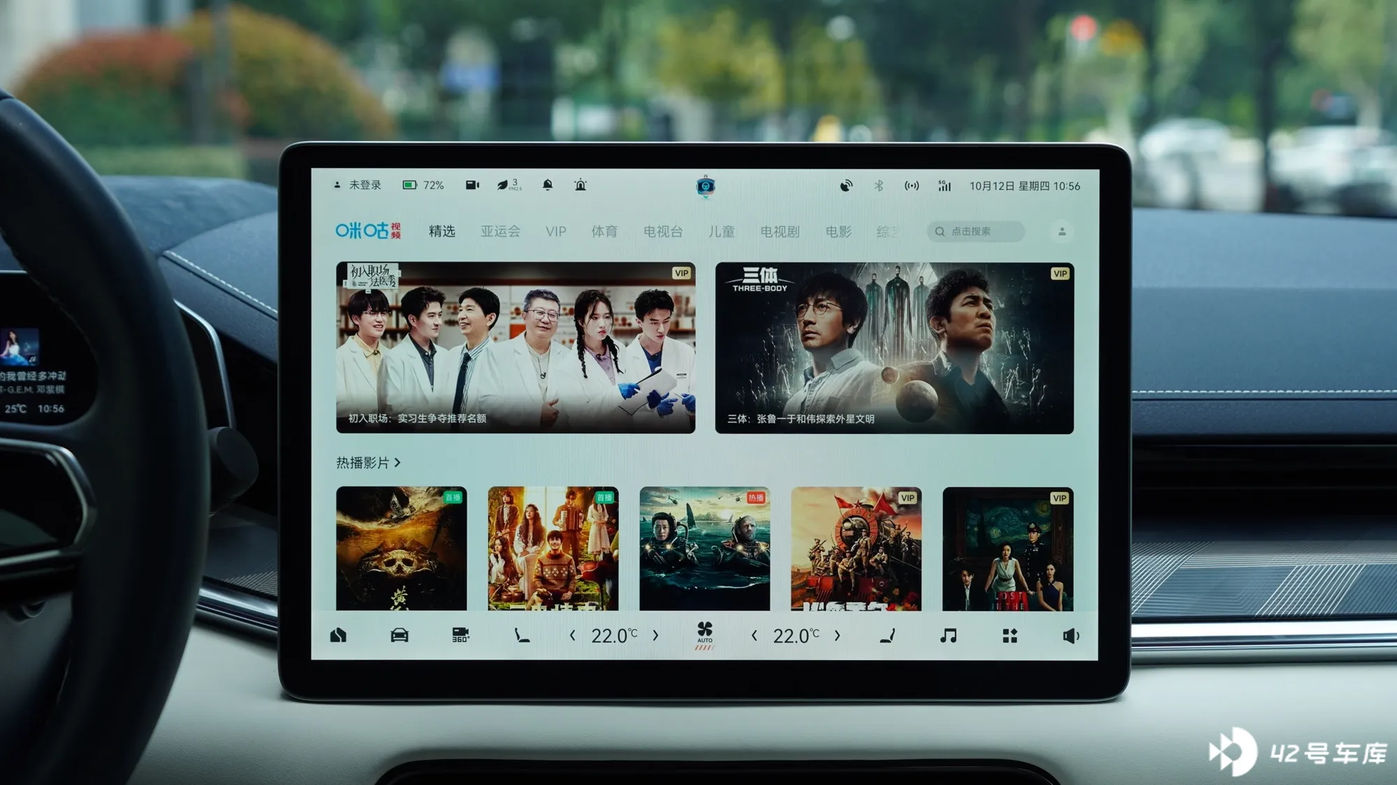1397x785 pixels.
Task: Open the 三体 Three-Body banner thumbnail
Action: 894,348
